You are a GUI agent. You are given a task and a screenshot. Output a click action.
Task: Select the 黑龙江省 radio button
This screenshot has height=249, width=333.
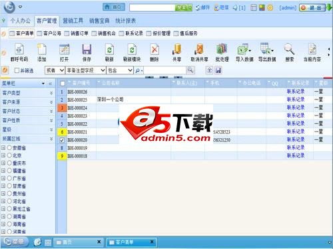coord(9,209)
